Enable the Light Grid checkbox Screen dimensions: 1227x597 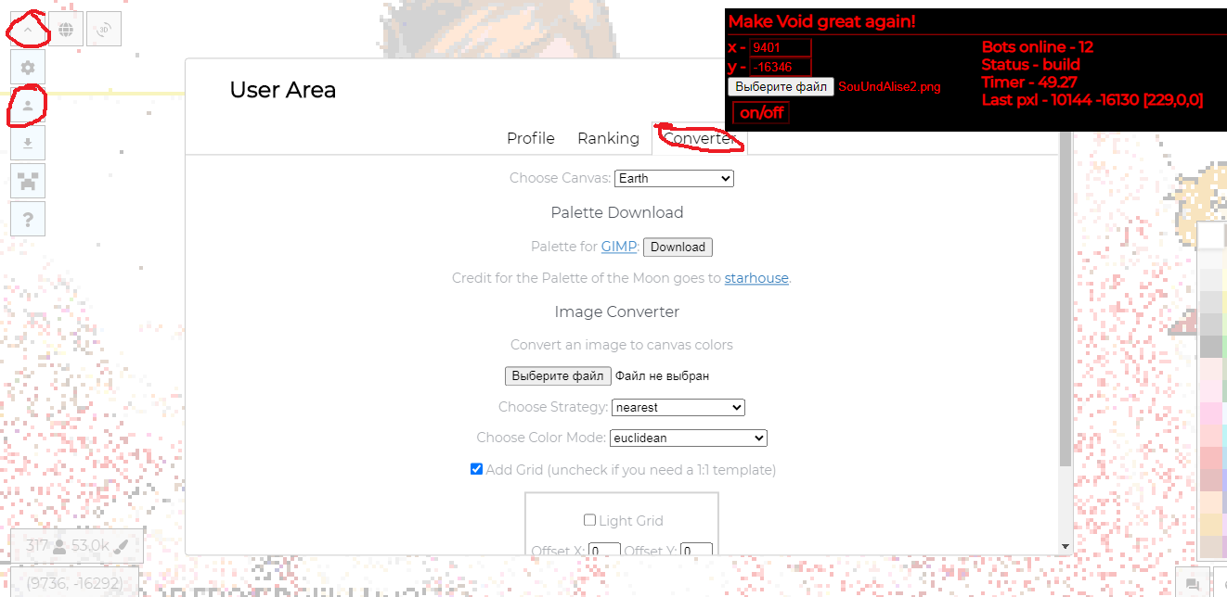tap(589, 520)
